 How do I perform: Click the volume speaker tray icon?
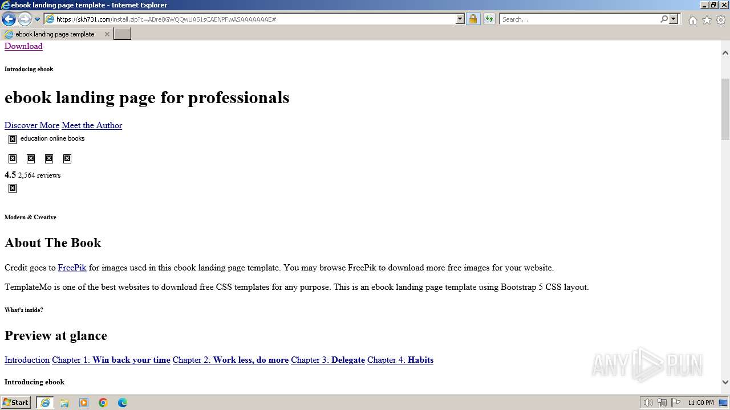648,403
